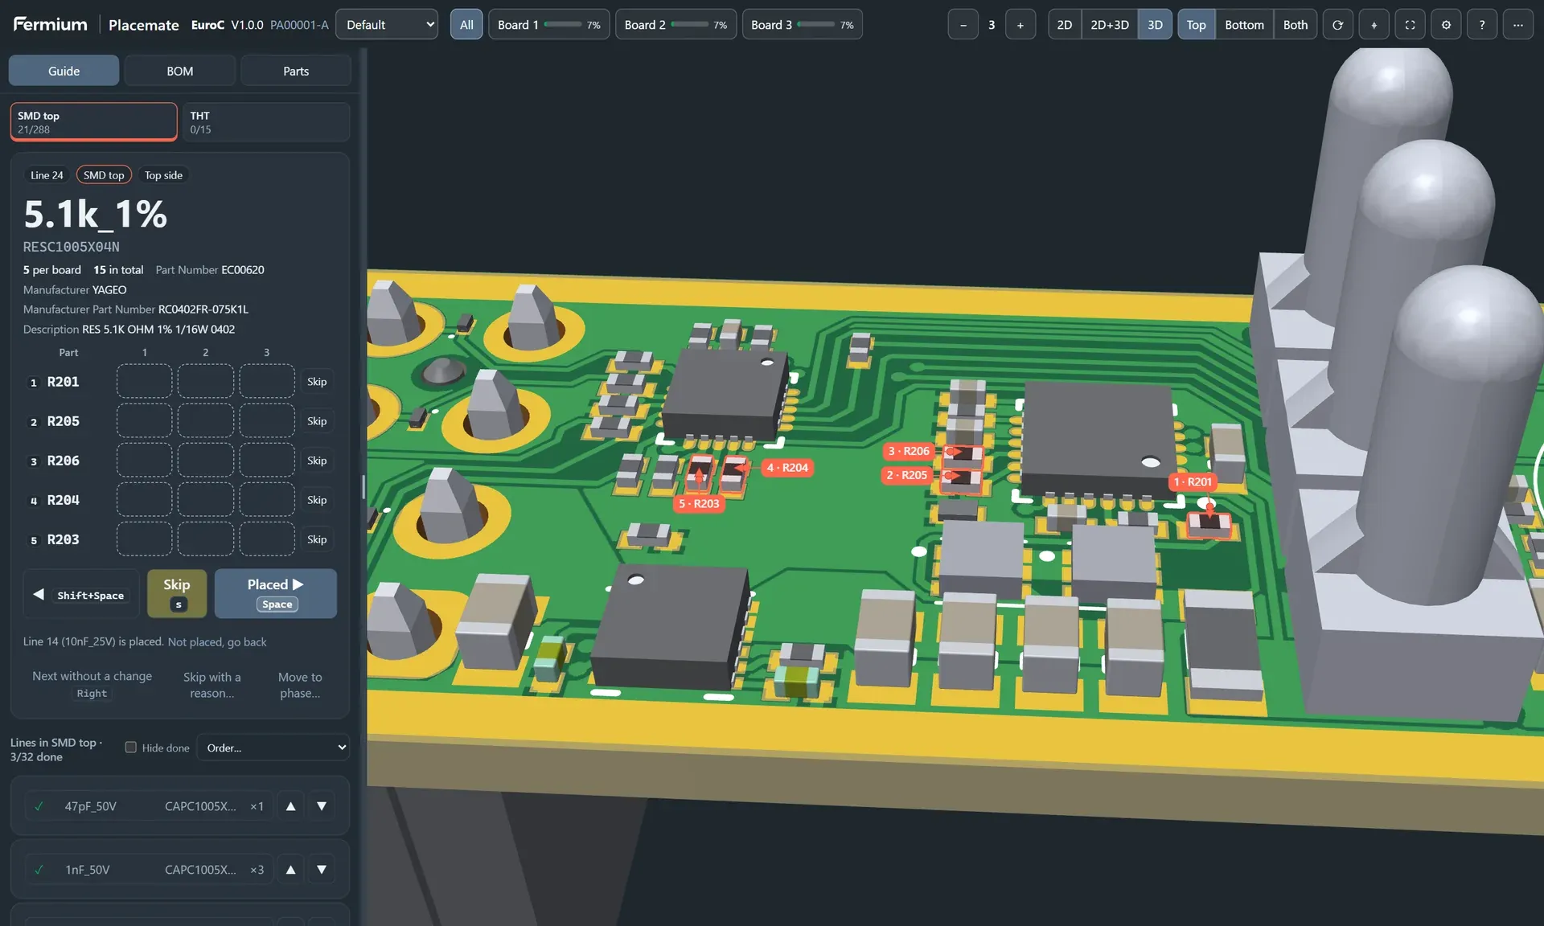Toggle fullscreen mode icon
Screen dimensions: 1544x926
pos(1410,25)
